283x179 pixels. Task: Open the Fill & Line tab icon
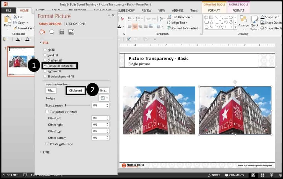click(x=42, y=32)
